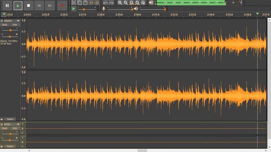Click the play-at-speed slider

pos(87,9)
